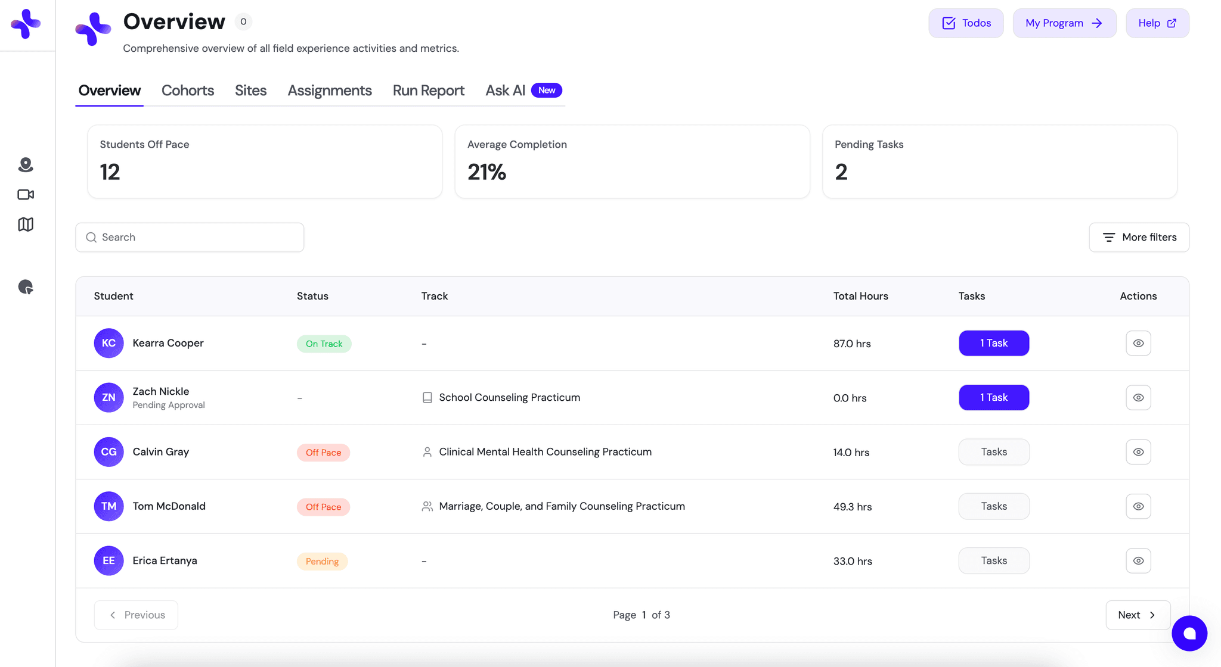Click the My Program button
Image resolution: width=1221 pixels, height=667 pixels.
(x=1064, y=23)
